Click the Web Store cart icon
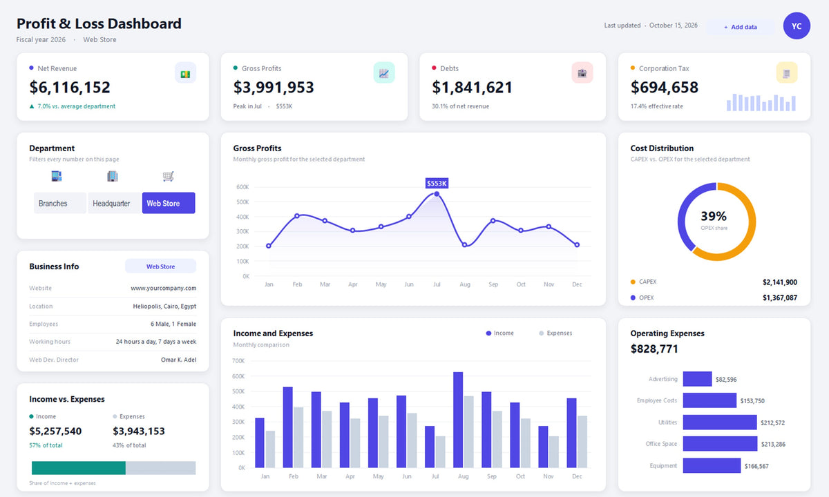The image size is (829, 497). coord(168,176)
